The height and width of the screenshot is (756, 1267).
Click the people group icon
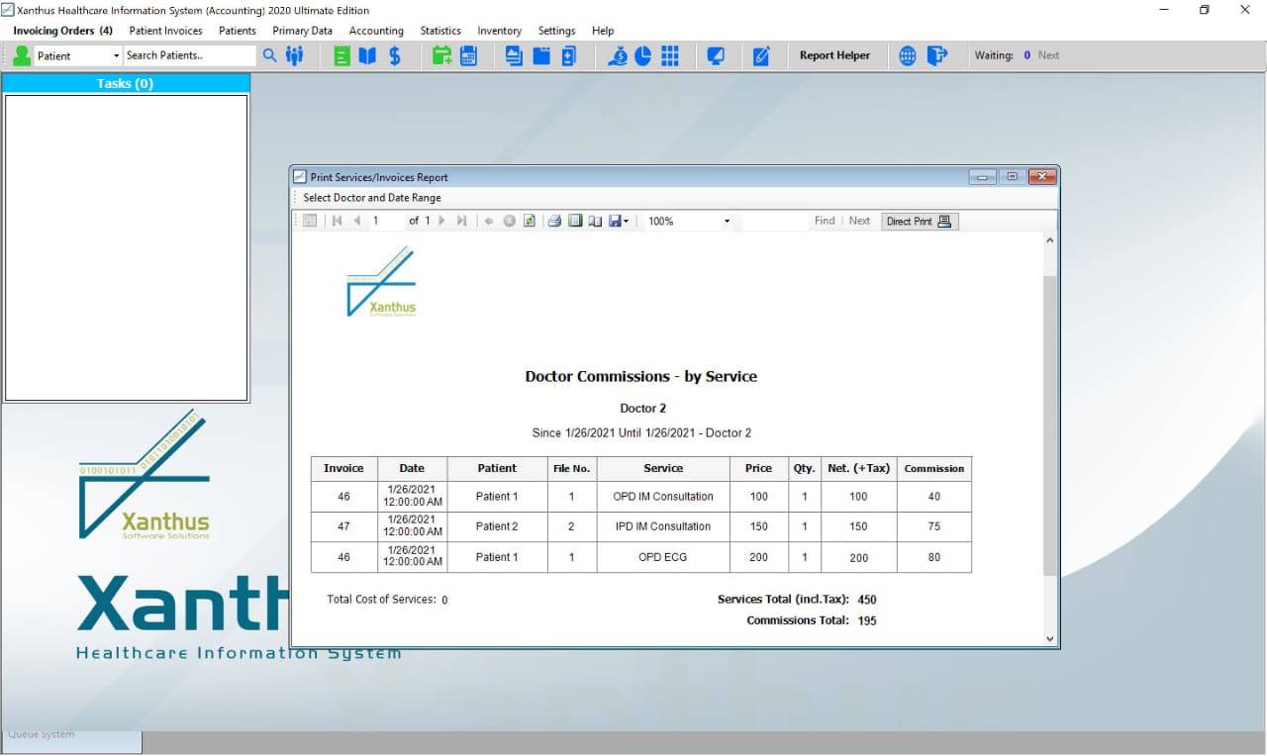point(295,55)
